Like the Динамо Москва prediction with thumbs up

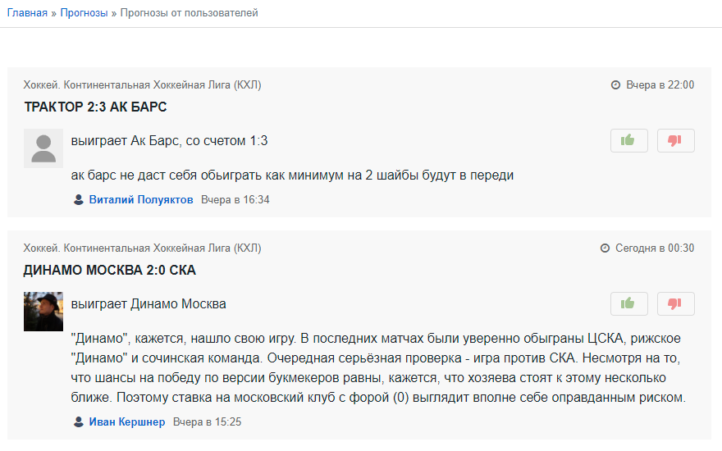click(629, 303)
